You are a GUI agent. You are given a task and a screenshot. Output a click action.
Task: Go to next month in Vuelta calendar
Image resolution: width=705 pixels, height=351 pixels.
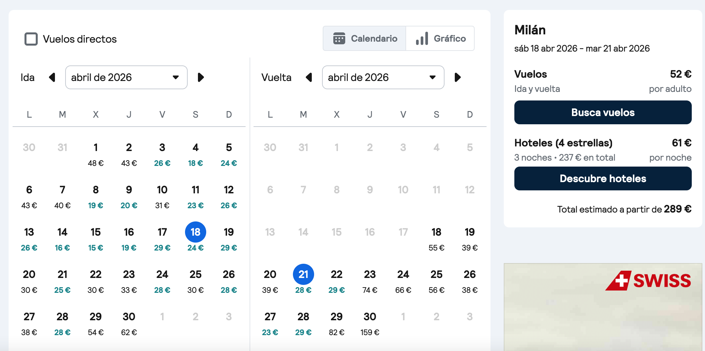pyautogui.click(x=457, y=77)
